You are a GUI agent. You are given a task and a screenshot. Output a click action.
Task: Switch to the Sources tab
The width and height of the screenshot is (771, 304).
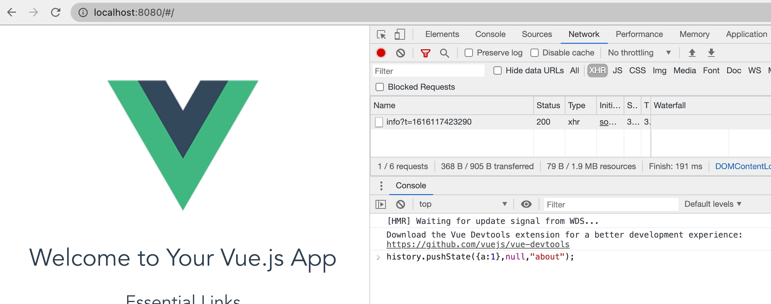[537, 34]
